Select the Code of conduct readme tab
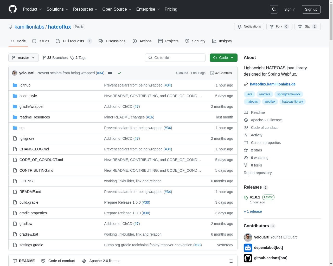 click(58, 261)
